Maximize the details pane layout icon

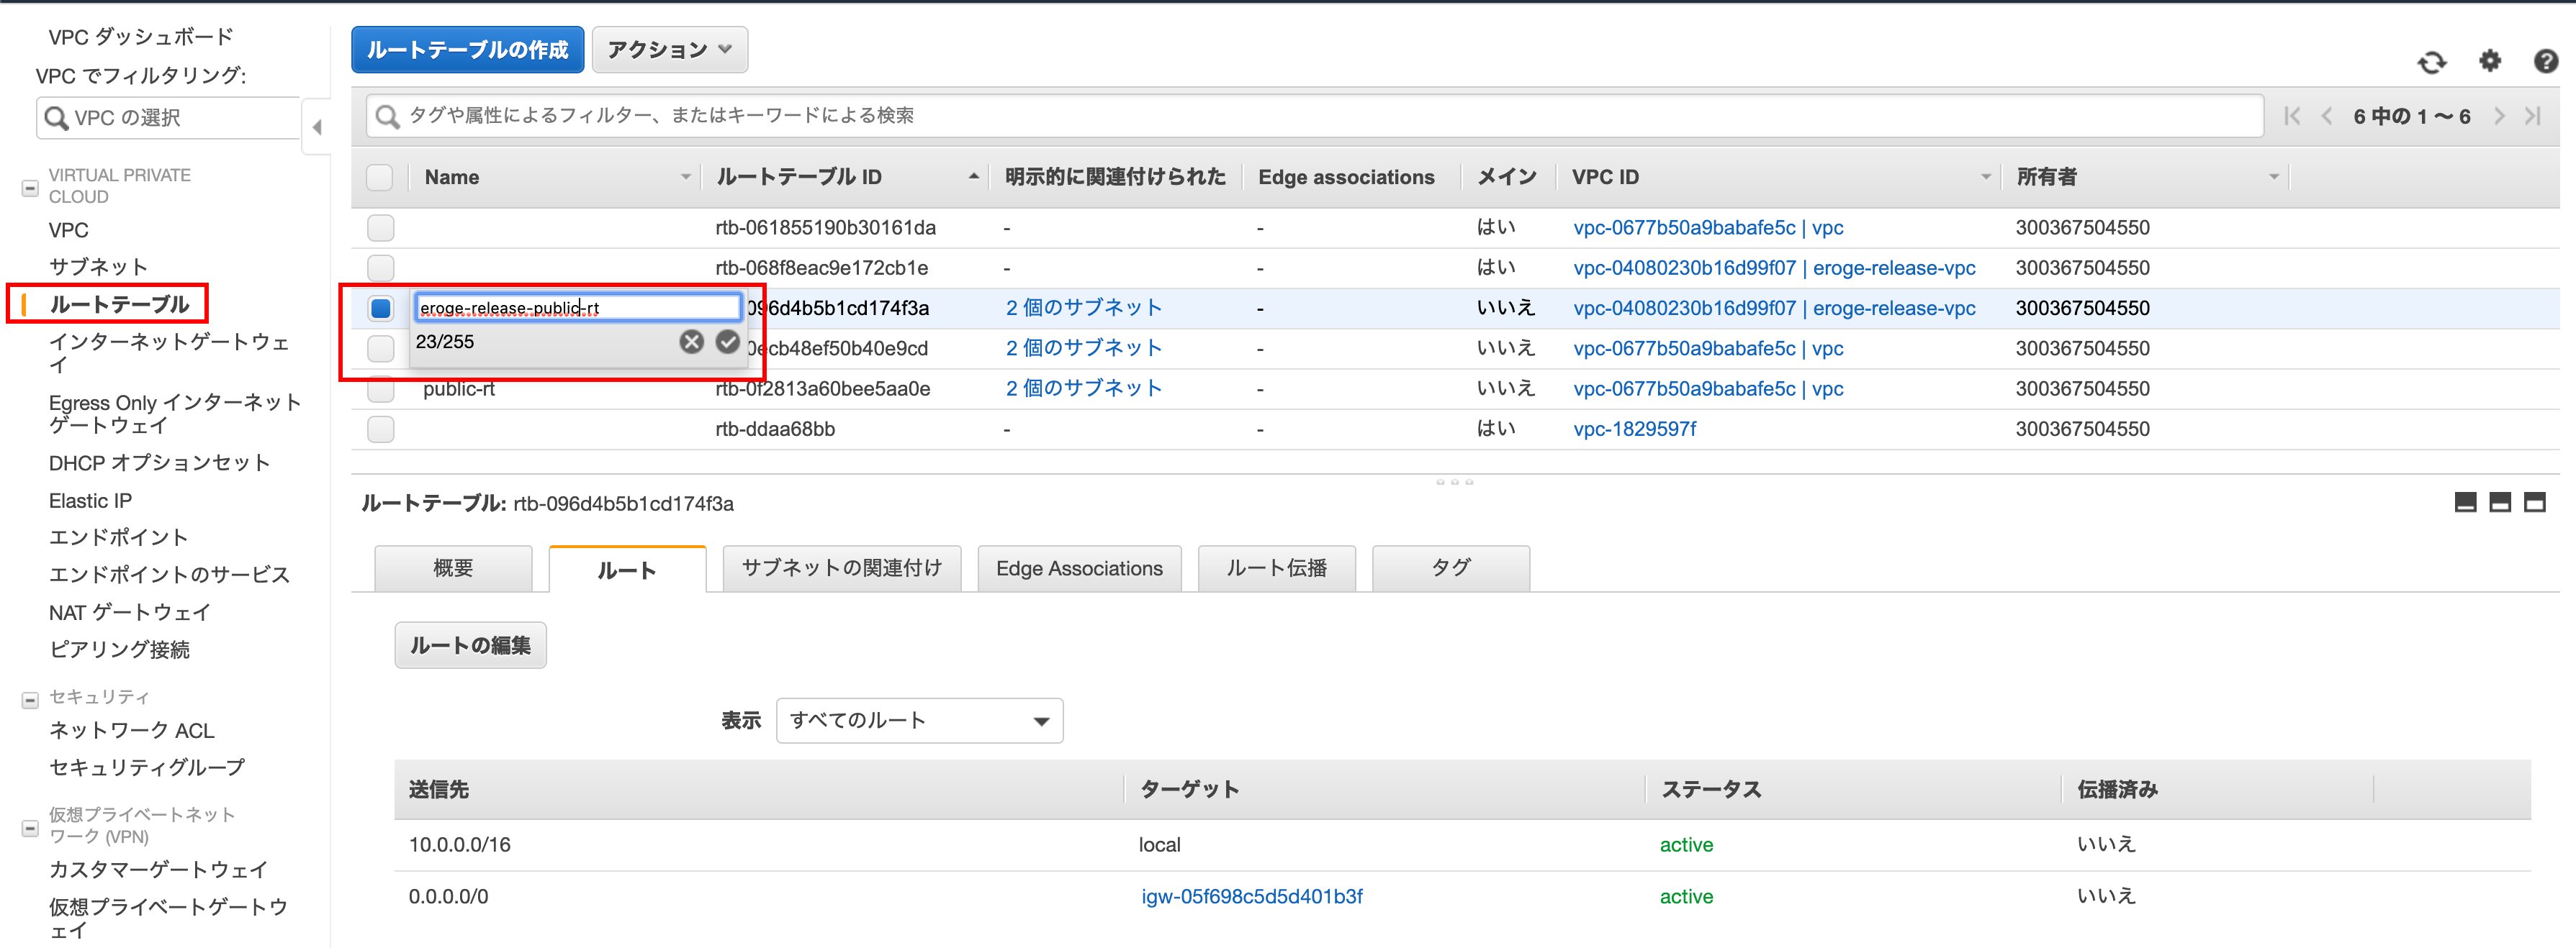tap(2534, 503)
